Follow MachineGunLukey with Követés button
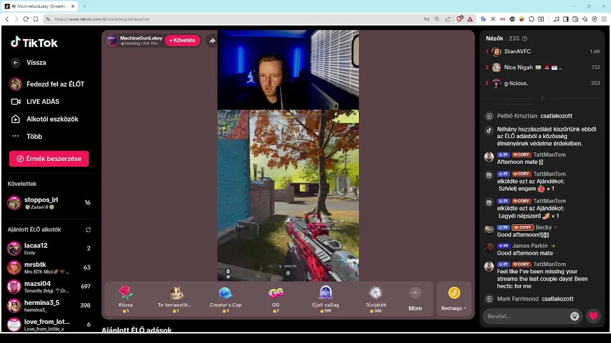 tap(182, 40)
